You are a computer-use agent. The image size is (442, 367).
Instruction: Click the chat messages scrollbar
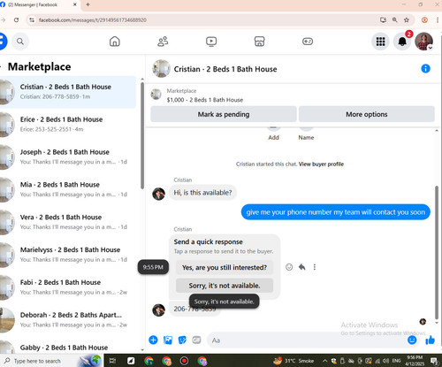[x=437, y=252]
